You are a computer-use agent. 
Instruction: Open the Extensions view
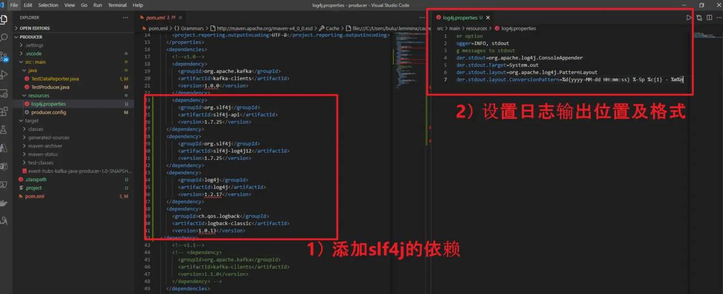coord(4,111)
